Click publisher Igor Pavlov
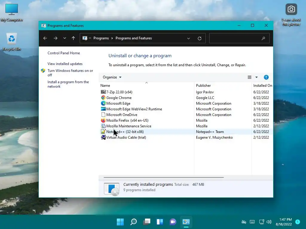 pyautogui.click(x=205, y=92)
